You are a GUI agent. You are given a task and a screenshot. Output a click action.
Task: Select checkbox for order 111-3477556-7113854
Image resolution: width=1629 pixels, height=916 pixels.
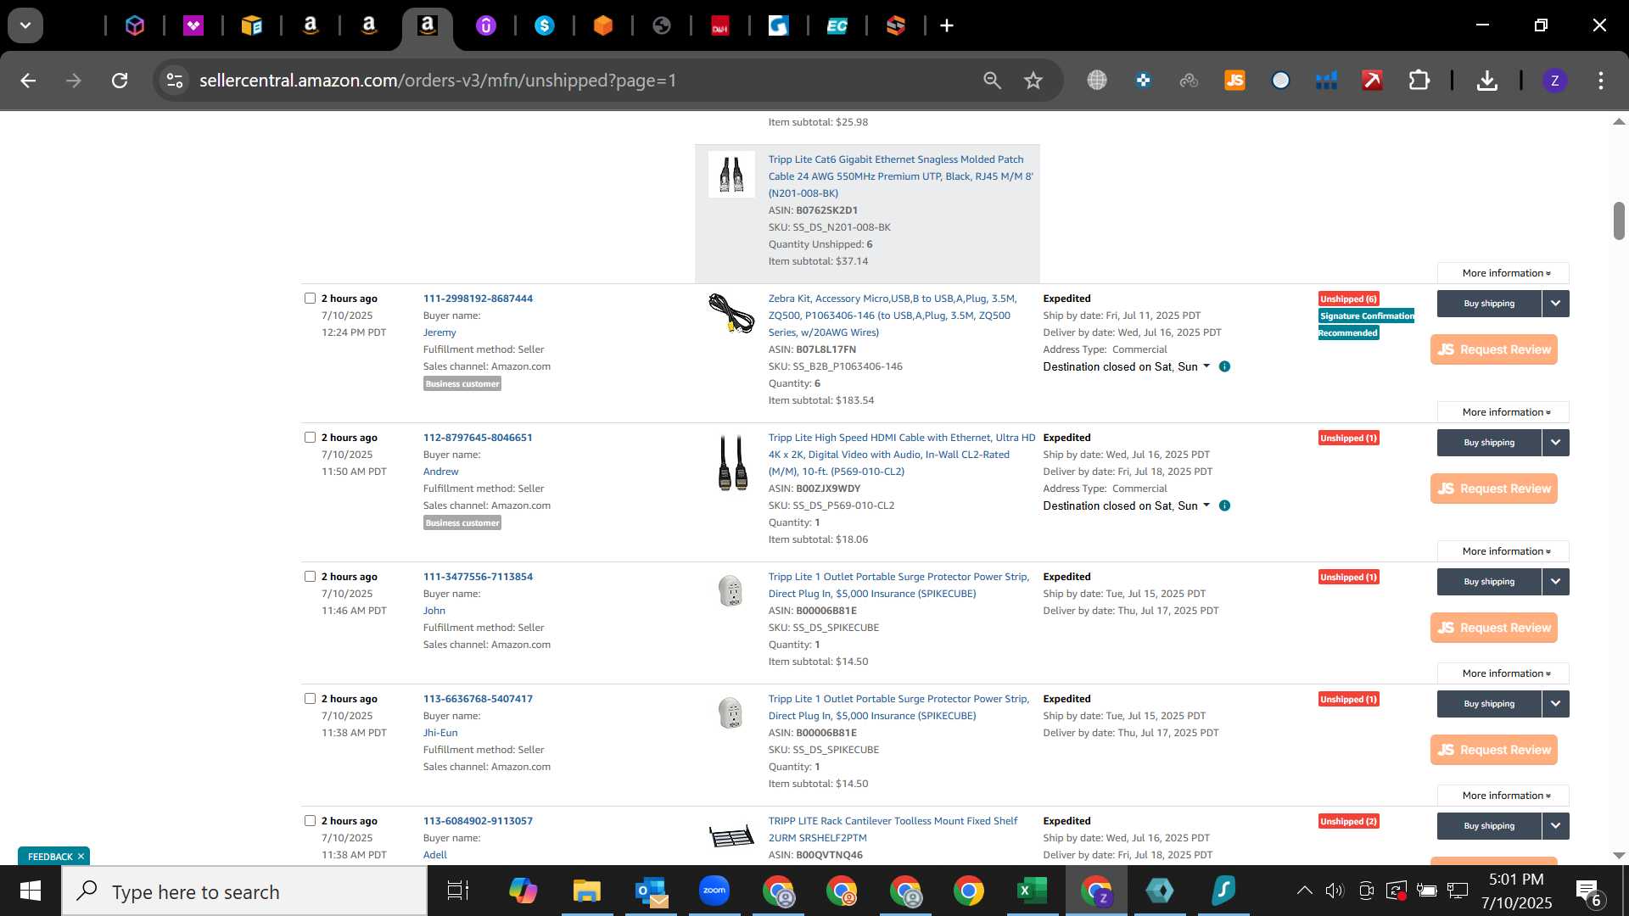(310, 576)
